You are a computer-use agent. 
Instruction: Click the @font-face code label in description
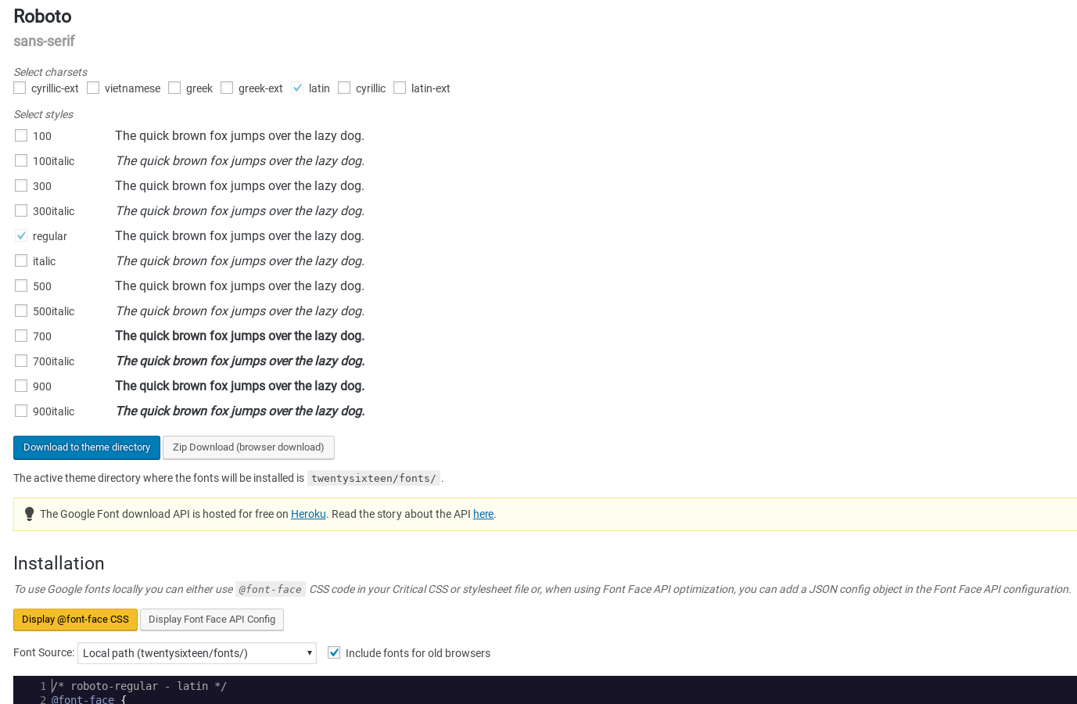[271, 589]
